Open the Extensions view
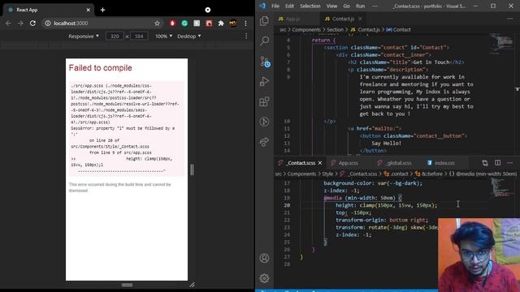This screenshot has width=520, height=292. [264, 101]
